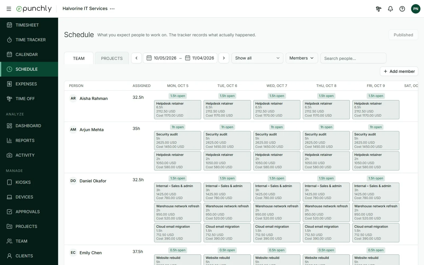Screen dimensions: 424x265
Task: Open the notifications bell
Action: pyautogui.click(x=390, y=9)
